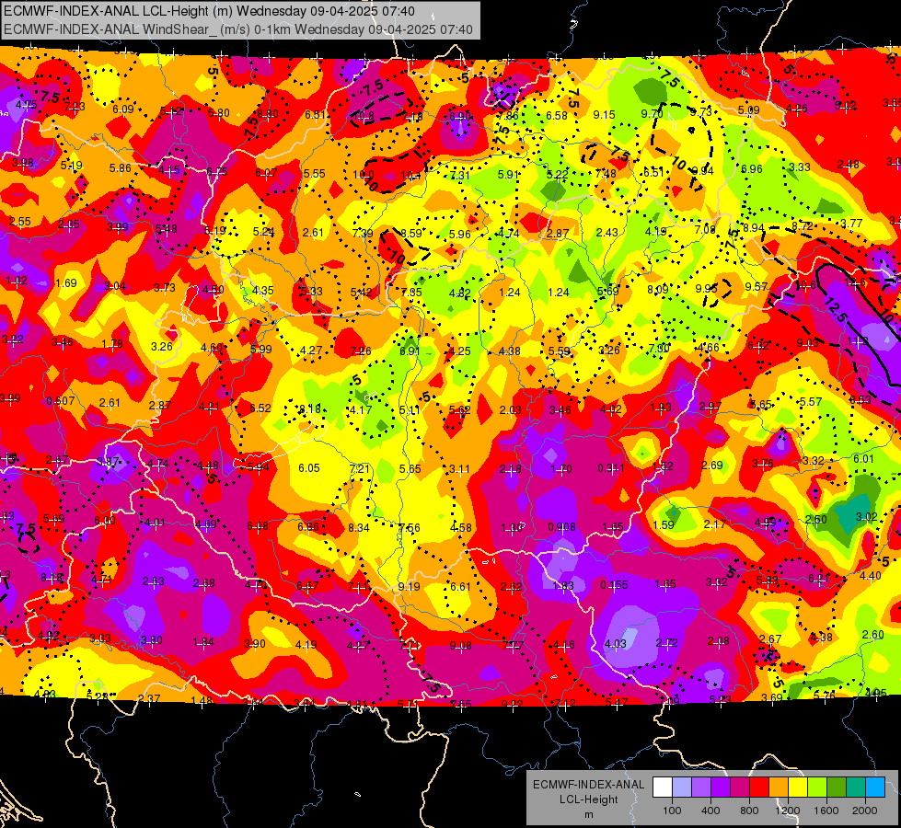Image resolution: width=901 pixels, height=828 pixels.
Task: Select the grid value 1.78
Action: (112, 344)
